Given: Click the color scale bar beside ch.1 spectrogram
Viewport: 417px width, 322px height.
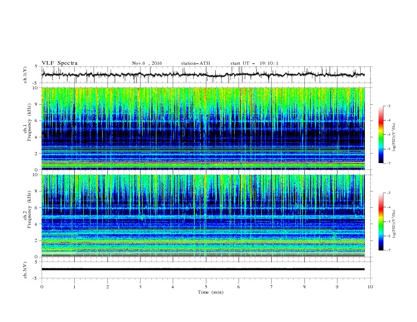Looking at the screenshot, I should (381, 135).
